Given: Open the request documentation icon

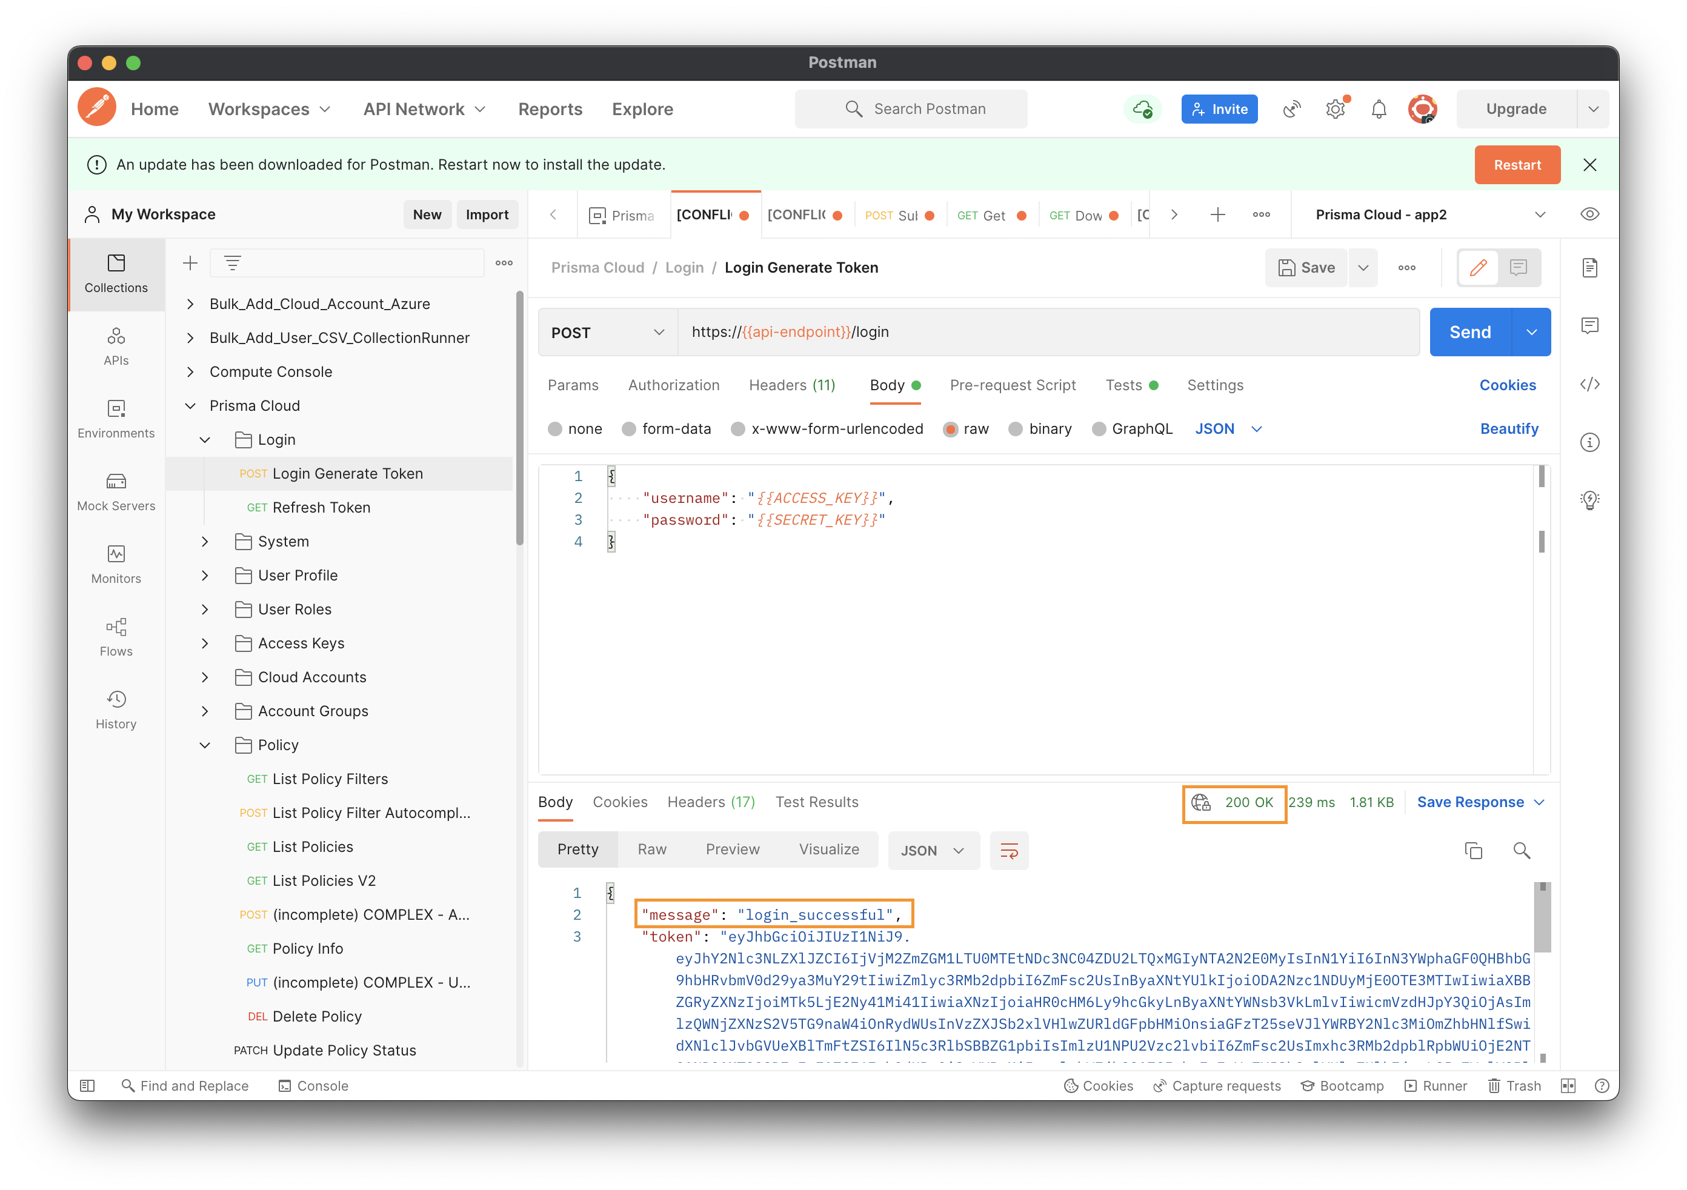Looking at the screenshot, I should click(1590, 268).
